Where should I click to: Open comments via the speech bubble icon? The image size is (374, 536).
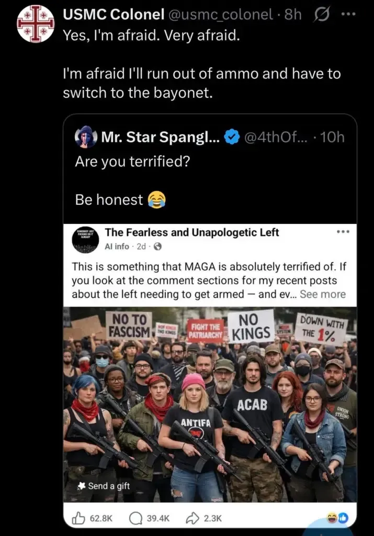pyautogui.click(x=136, y=518)
